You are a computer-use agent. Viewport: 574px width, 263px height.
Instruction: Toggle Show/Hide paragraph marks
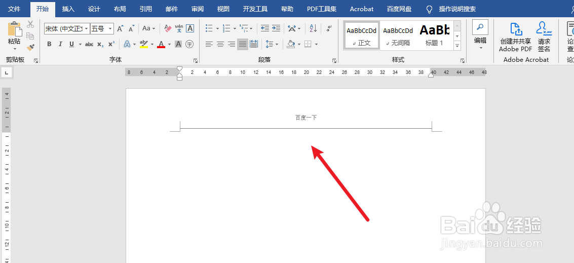(329, 28)
